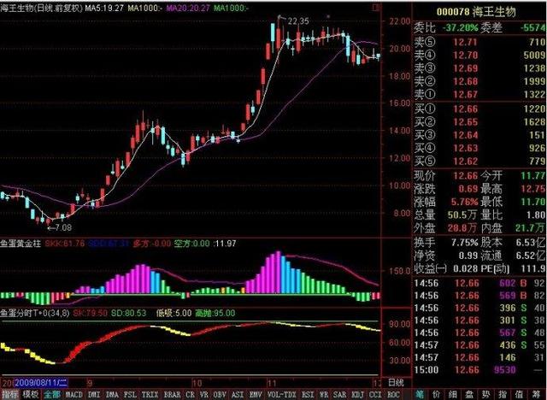Viewport: 547px width, 400px height.
Task: Click the 卖③ ask row at 12.69
Action: click(x=479, y=68)
